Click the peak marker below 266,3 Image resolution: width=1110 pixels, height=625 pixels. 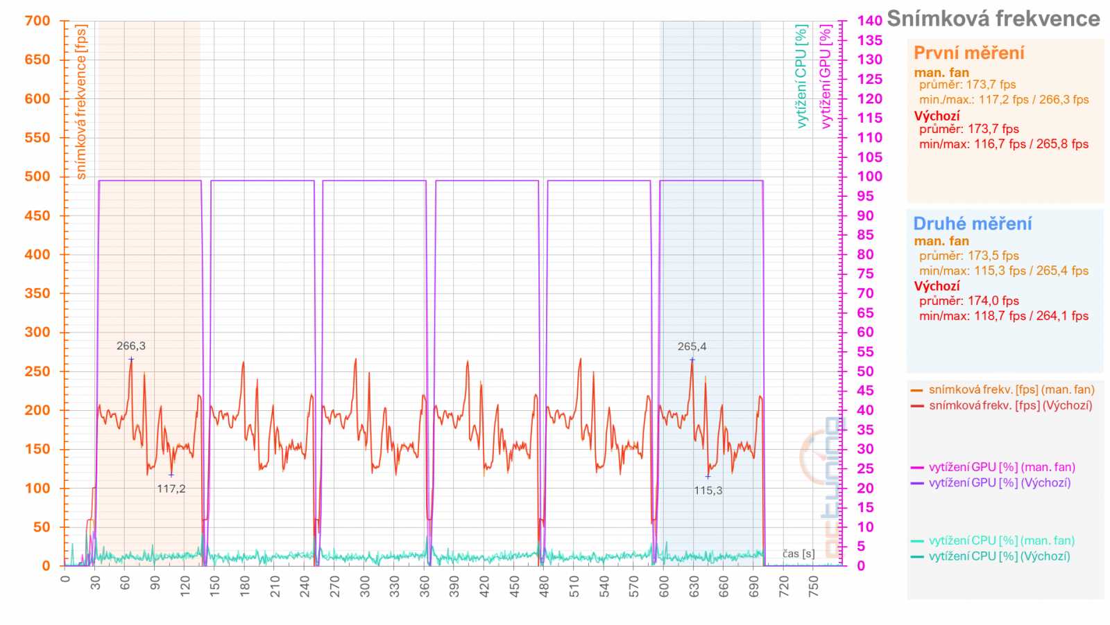pos(131,359)
